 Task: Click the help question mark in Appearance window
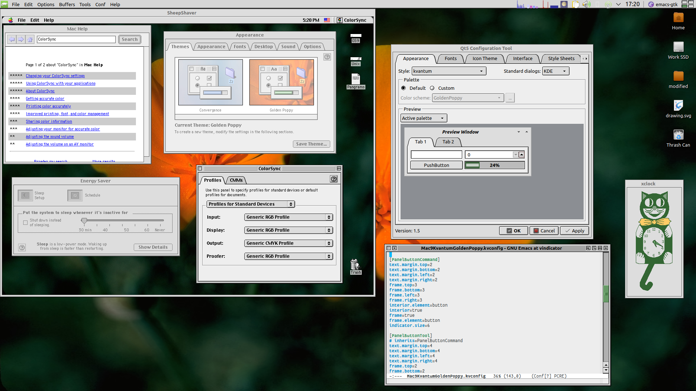point(327,57)
